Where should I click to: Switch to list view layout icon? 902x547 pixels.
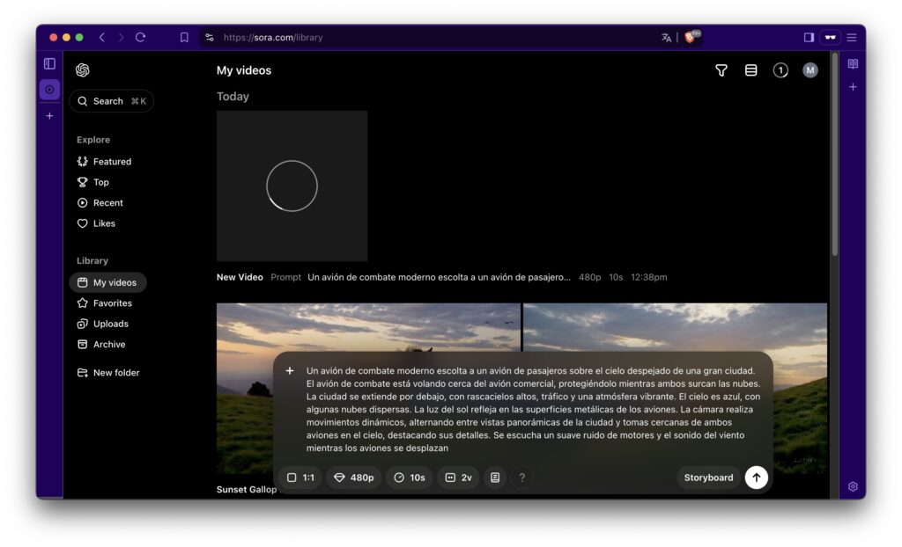point(750,70)
